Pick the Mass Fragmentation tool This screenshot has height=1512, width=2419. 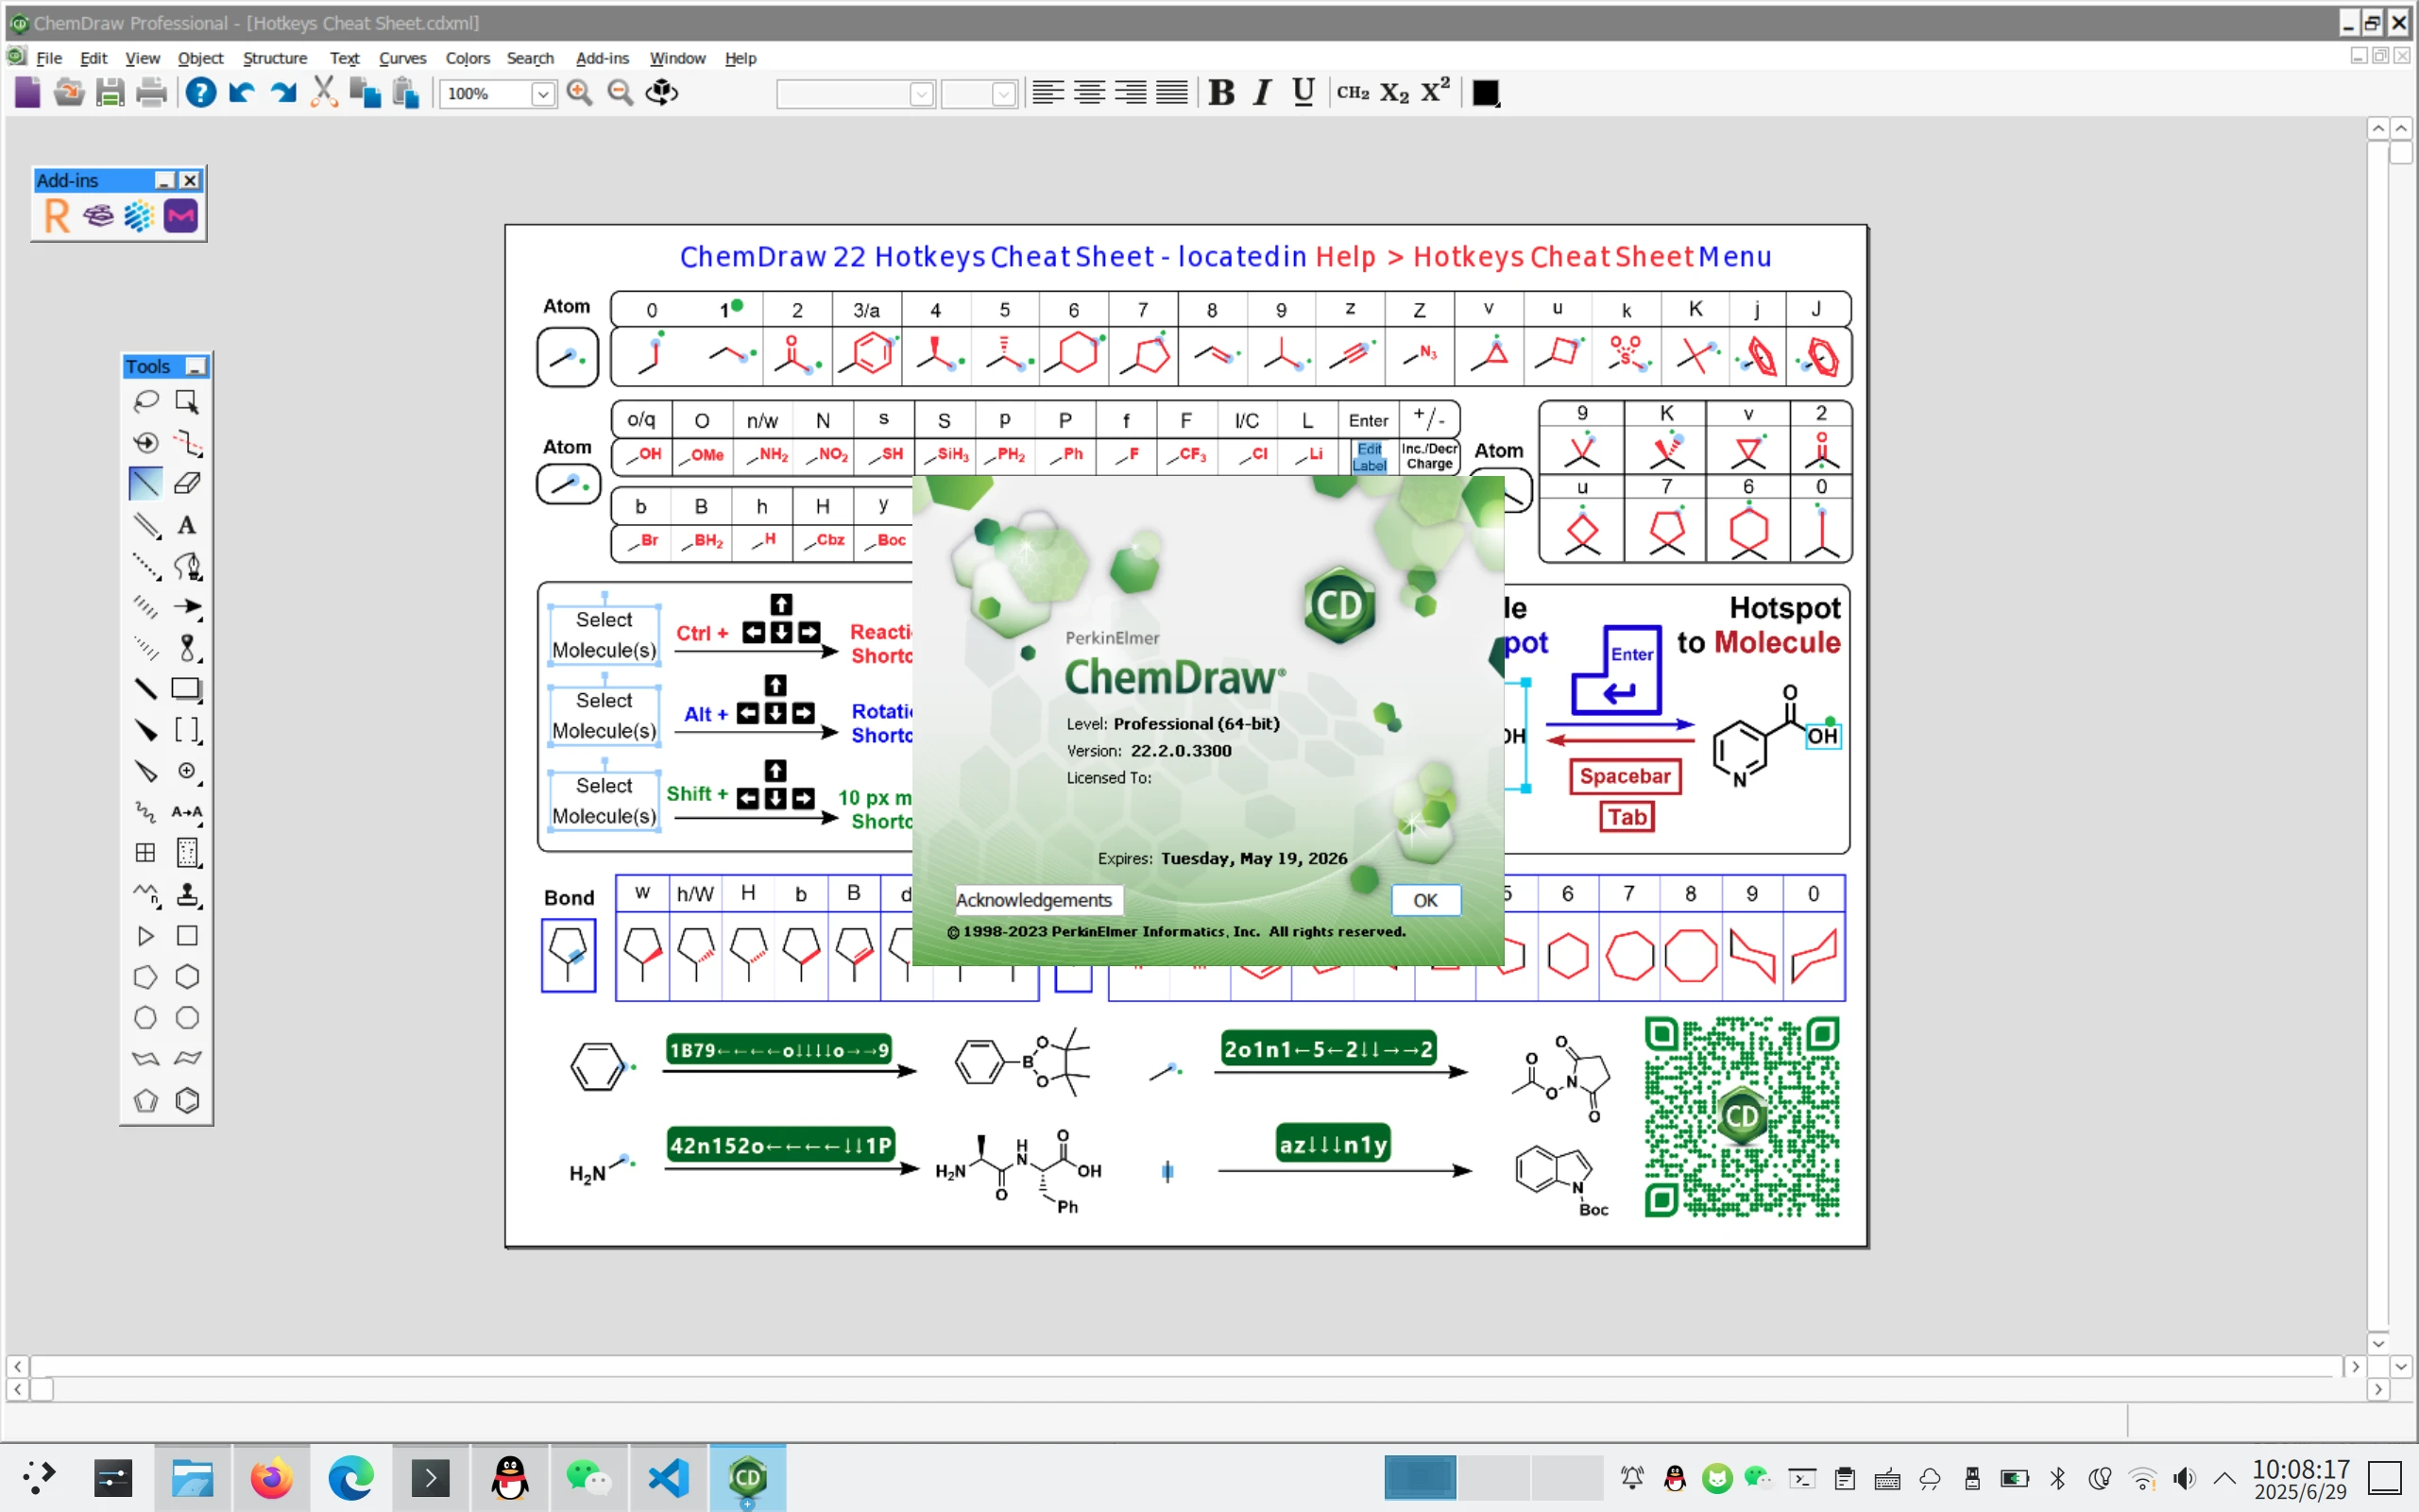[187, 442]
